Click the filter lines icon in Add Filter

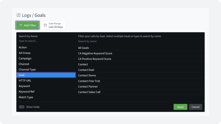click(x=21, y=25)
